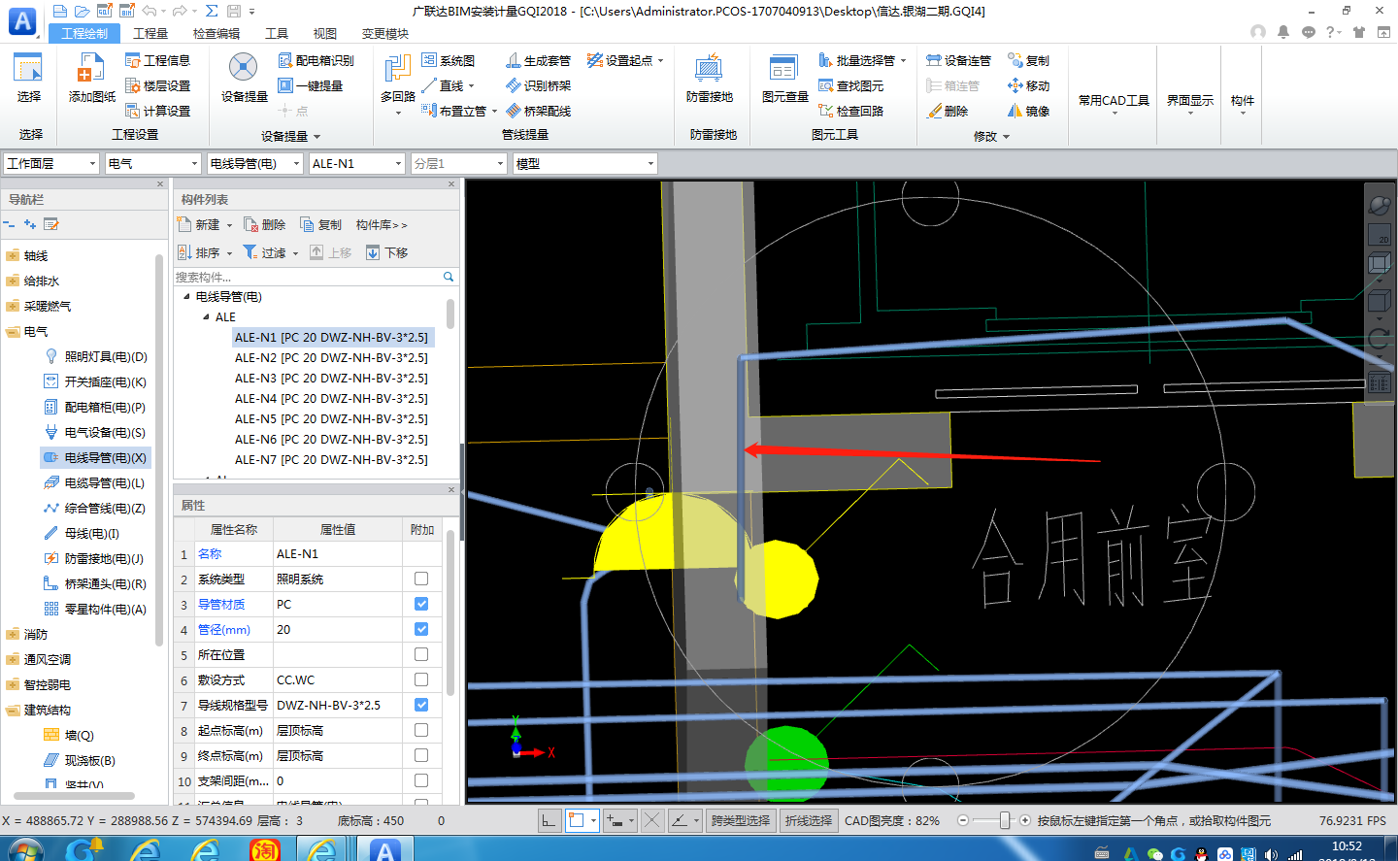
Task: Toggle 支架间距 row checkbox
Action: [421, 780]
